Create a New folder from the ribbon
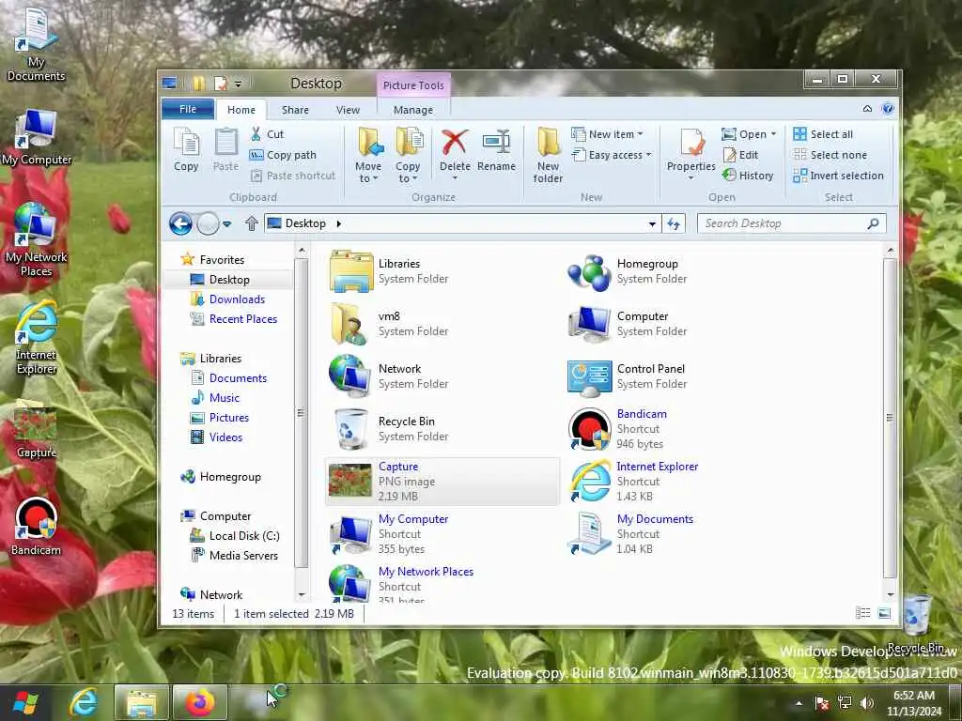The image size is (962, 721). 548,155
